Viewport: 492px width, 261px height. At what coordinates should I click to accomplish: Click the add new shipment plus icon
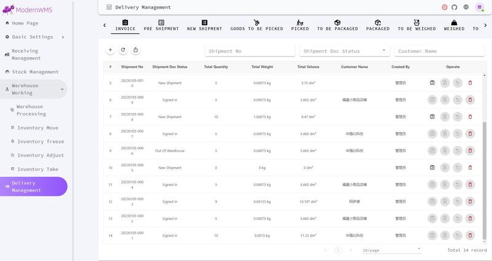pos(110,50)
